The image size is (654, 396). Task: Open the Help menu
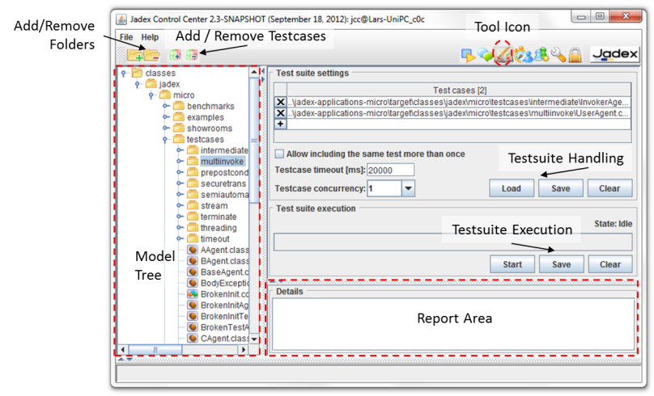tap(150, 37)
